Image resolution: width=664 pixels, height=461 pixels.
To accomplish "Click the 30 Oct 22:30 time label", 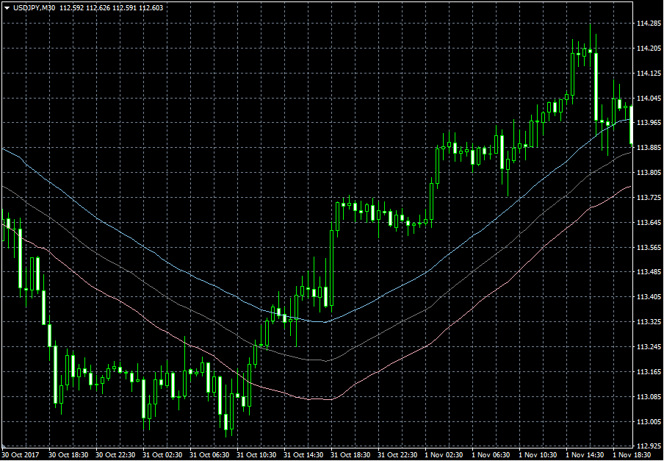I will coord(115,454).
